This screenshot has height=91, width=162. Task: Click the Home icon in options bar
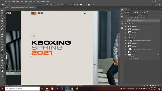3,5
